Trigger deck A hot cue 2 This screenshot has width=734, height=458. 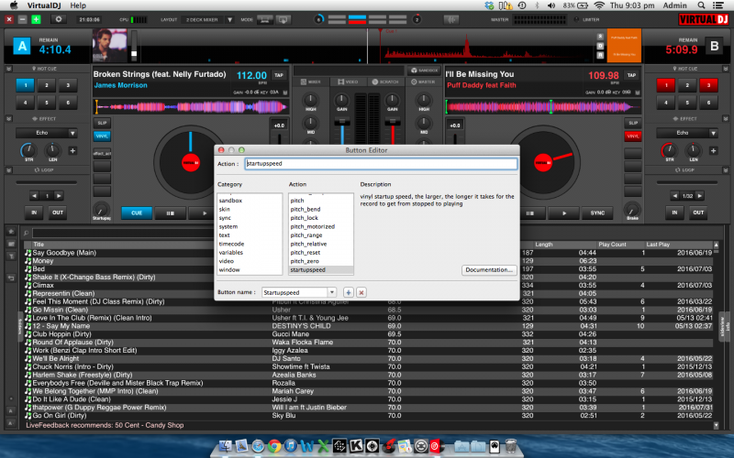(x=47, y=85)
